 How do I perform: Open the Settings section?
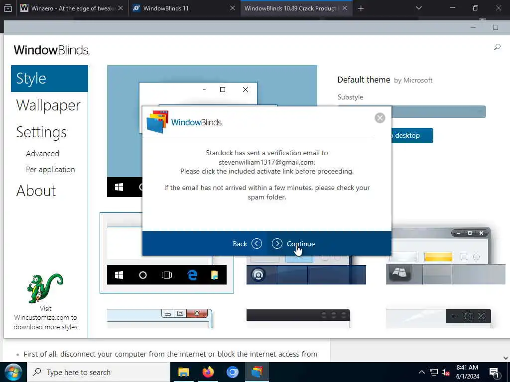(x=41, y=132)
